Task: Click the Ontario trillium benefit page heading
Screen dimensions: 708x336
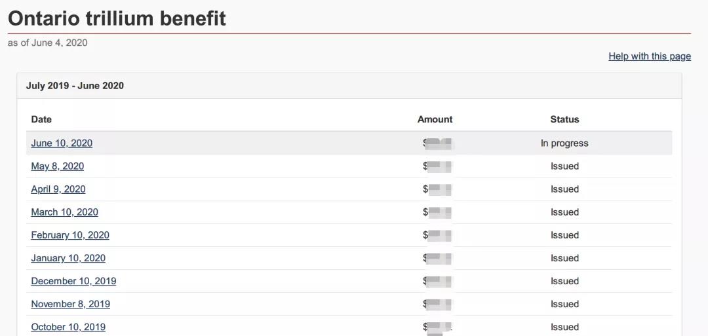Action: [117, 18]
